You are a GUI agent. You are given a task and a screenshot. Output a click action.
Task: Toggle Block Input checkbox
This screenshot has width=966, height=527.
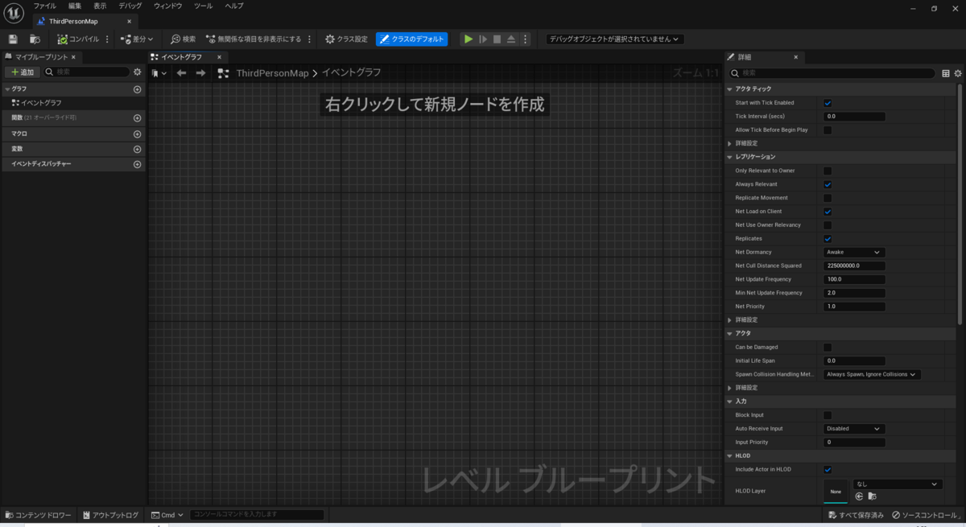[x=828, y=415]
